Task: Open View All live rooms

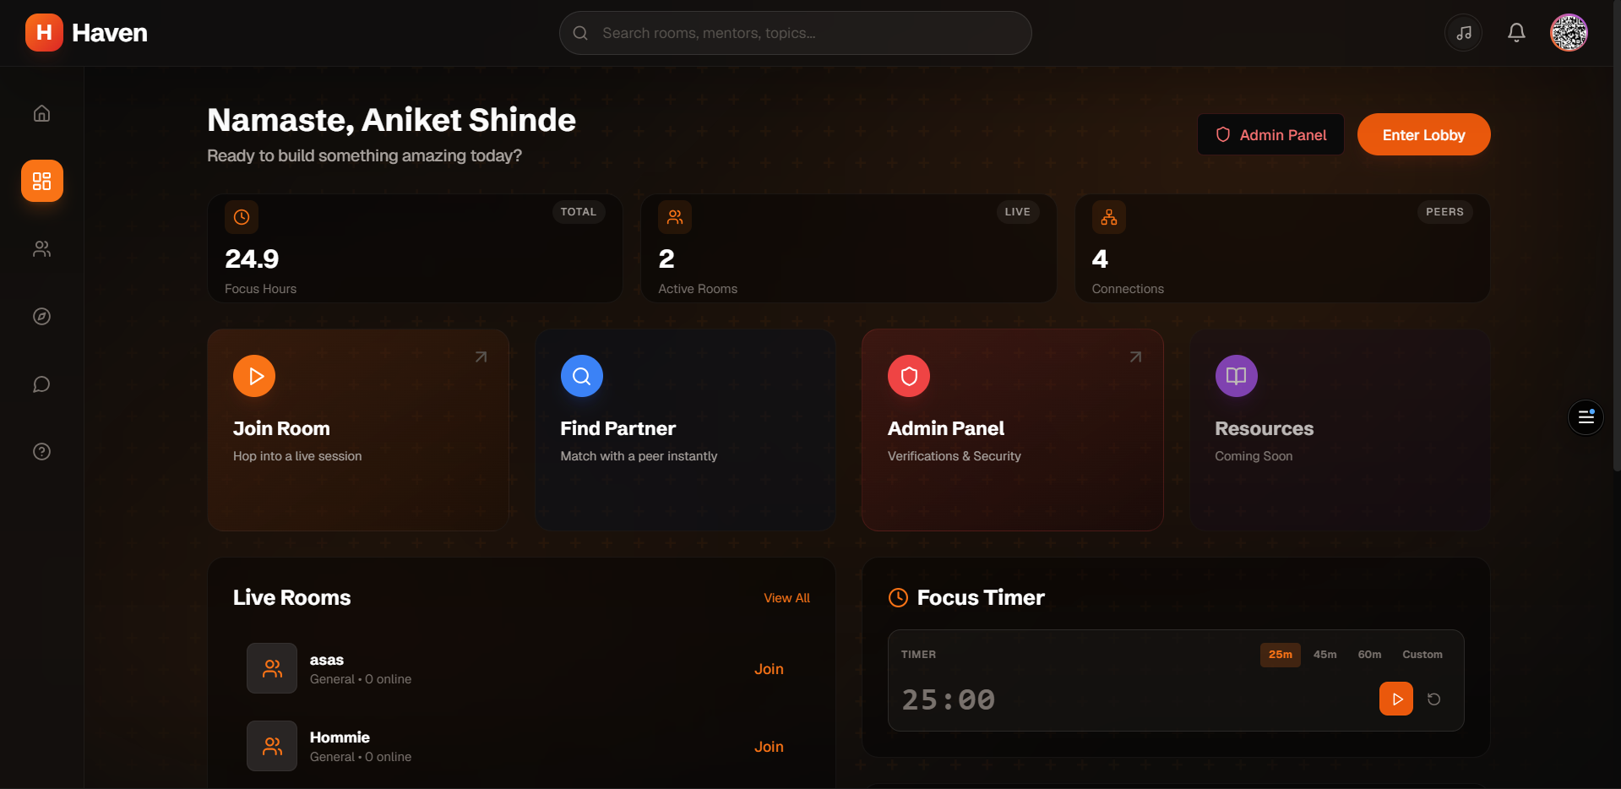Action: 786,598
